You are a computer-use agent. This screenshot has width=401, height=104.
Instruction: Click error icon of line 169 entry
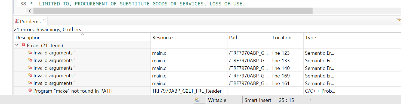(30, 75)
